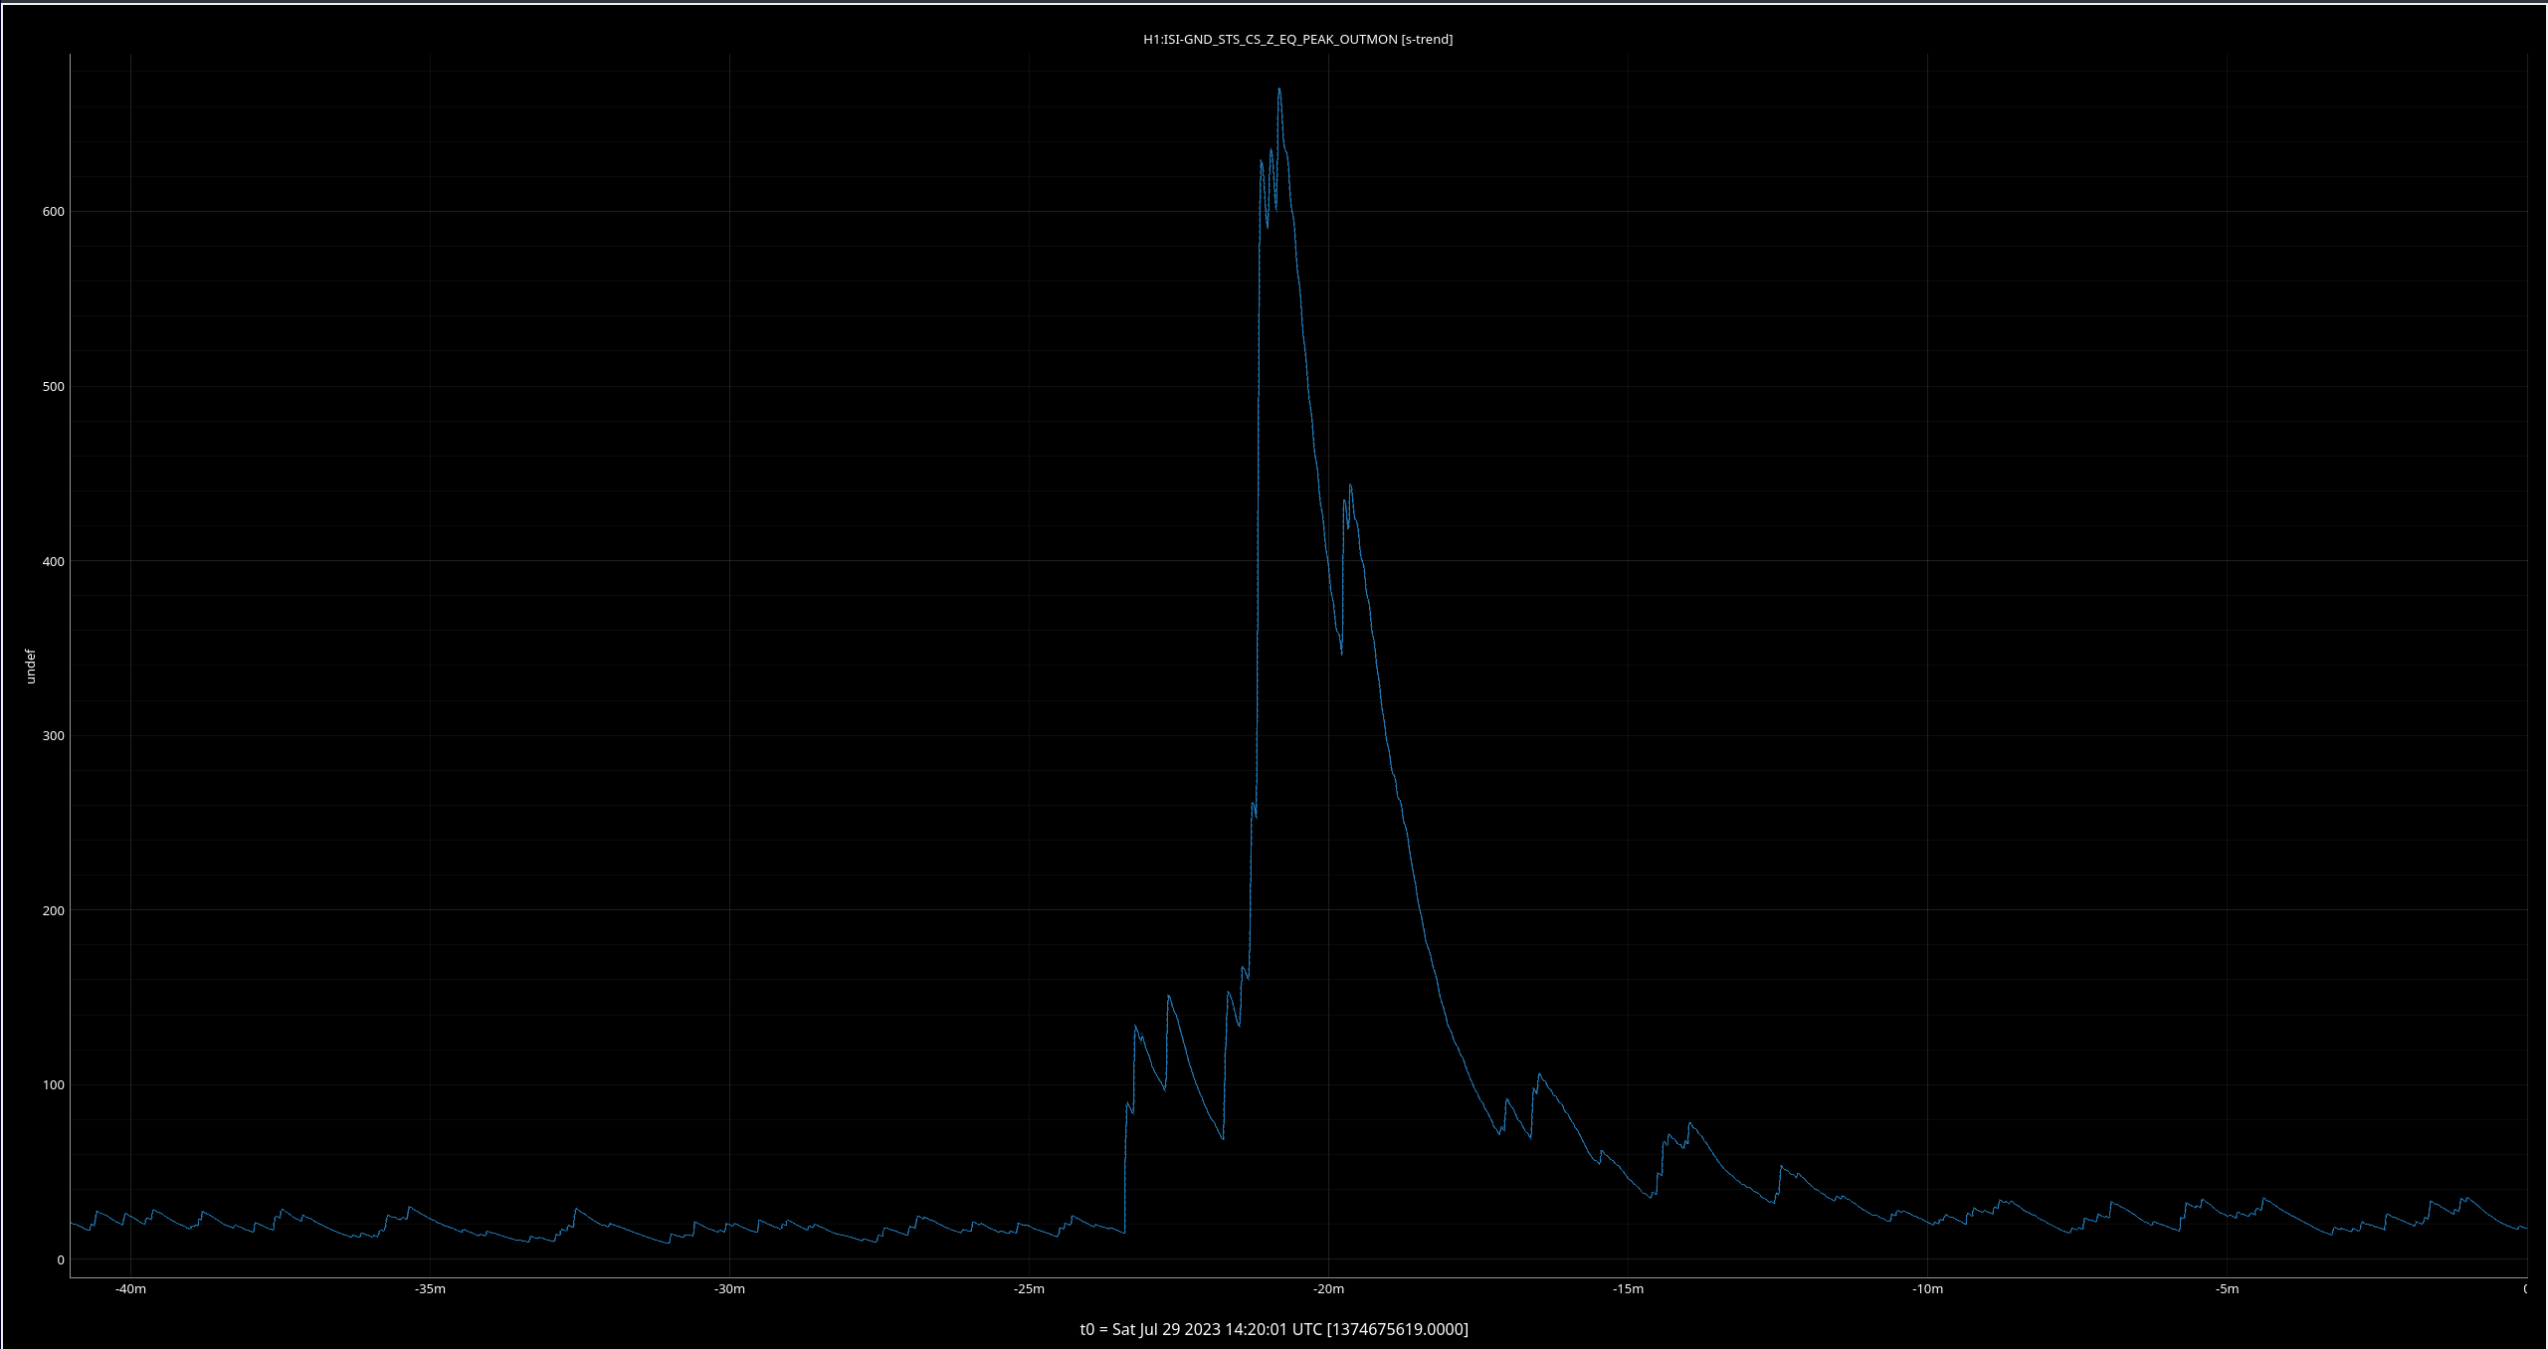Screen dimensions: 2548x1349
Task: Click the t0 timestamp label below the plot
Action: [1274, 1329]
